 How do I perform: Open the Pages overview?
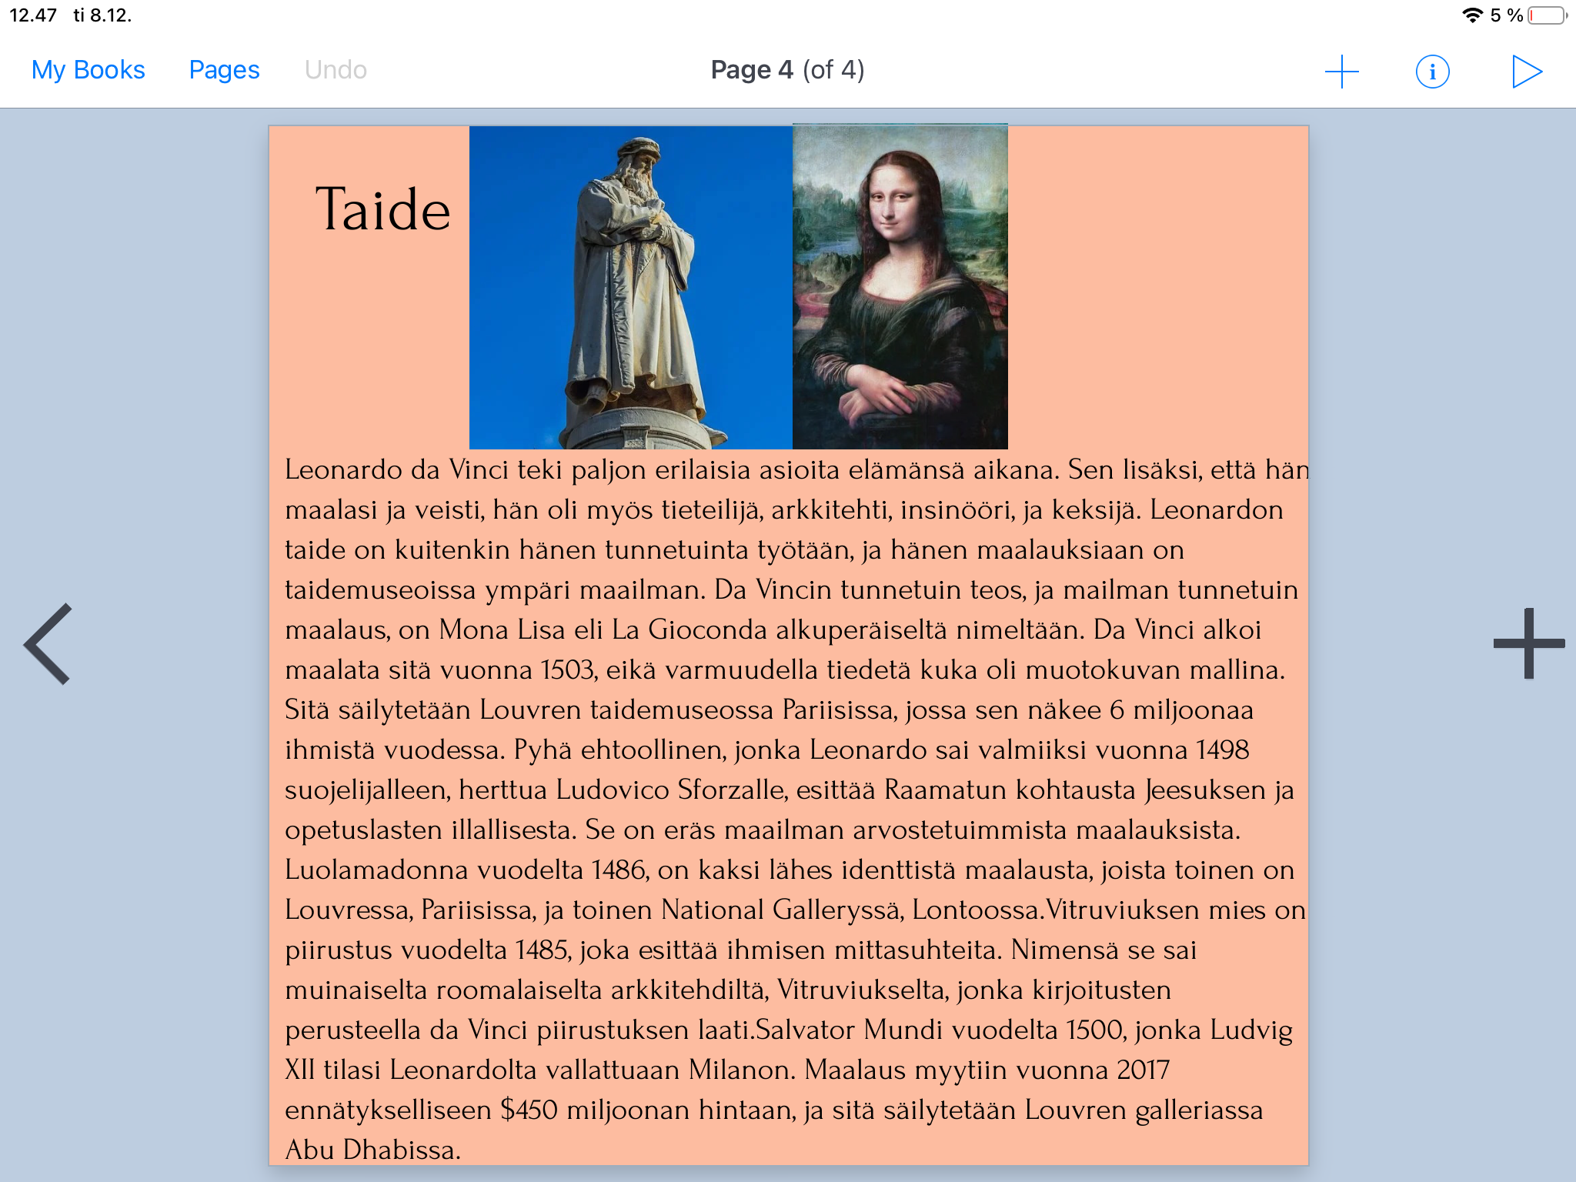pos(224,70)
